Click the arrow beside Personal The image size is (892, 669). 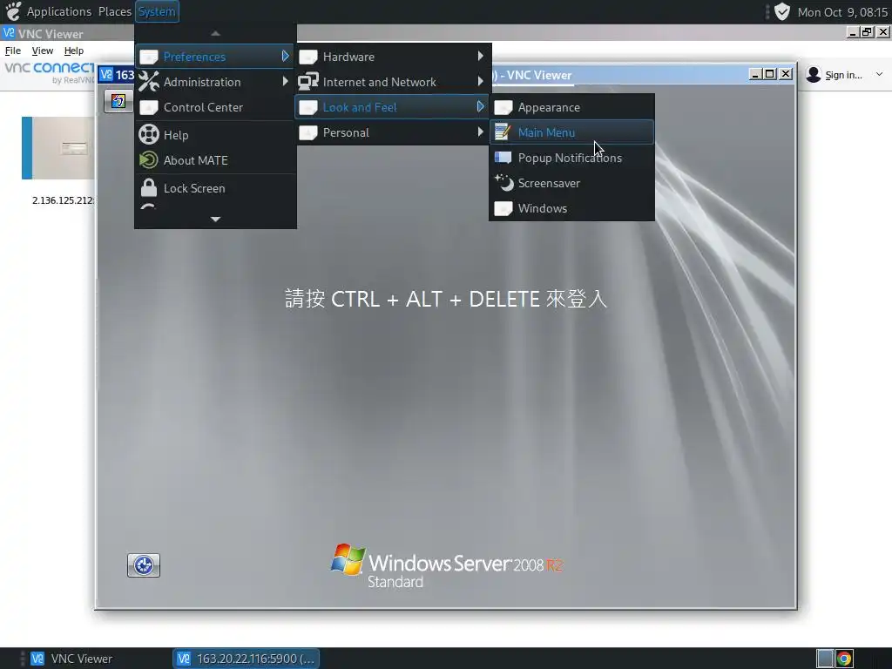(x=481, y=132)
